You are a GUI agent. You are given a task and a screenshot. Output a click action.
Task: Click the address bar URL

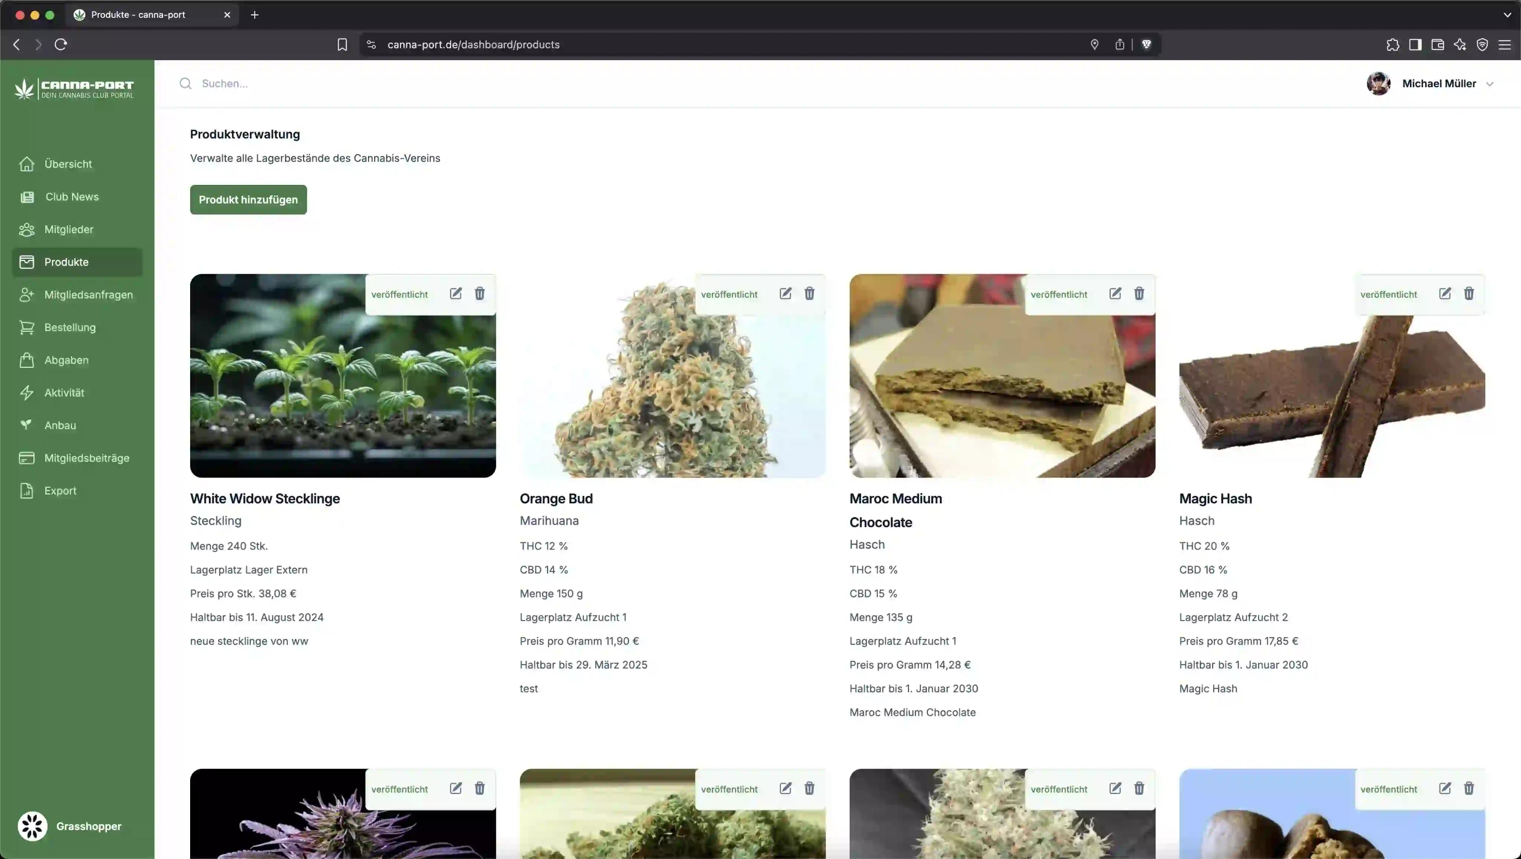[x=474, y=44]
